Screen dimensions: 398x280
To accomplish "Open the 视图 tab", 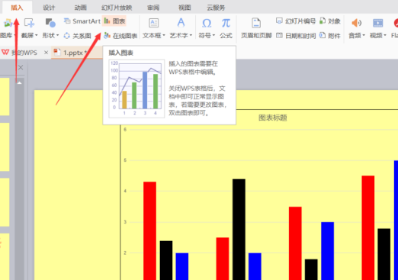I will coord(185,8).
